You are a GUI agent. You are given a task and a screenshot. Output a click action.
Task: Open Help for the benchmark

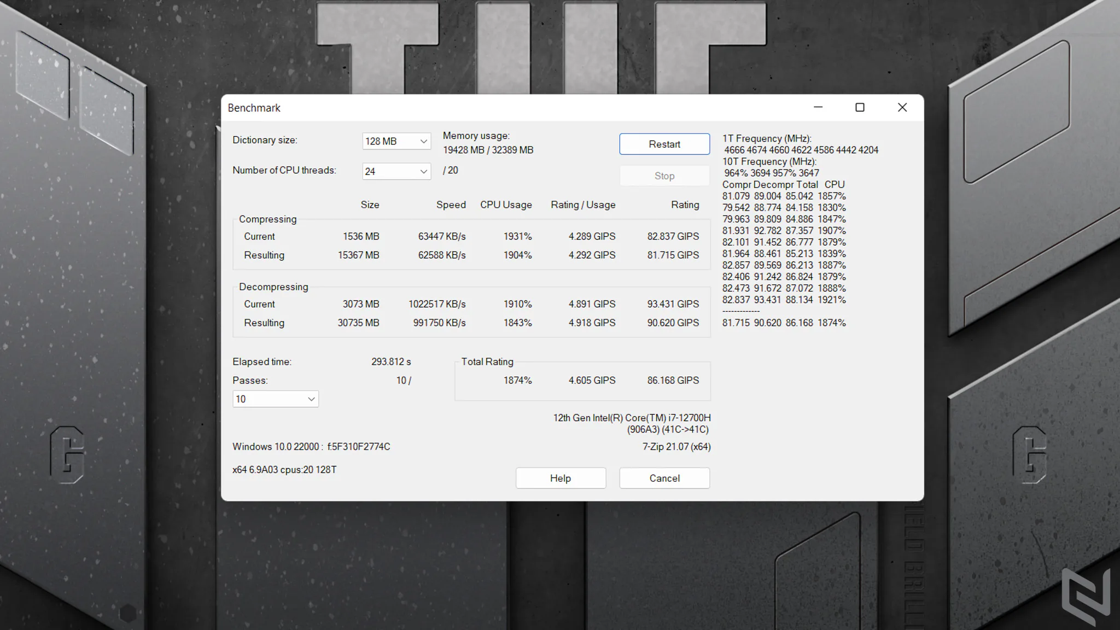561,478
